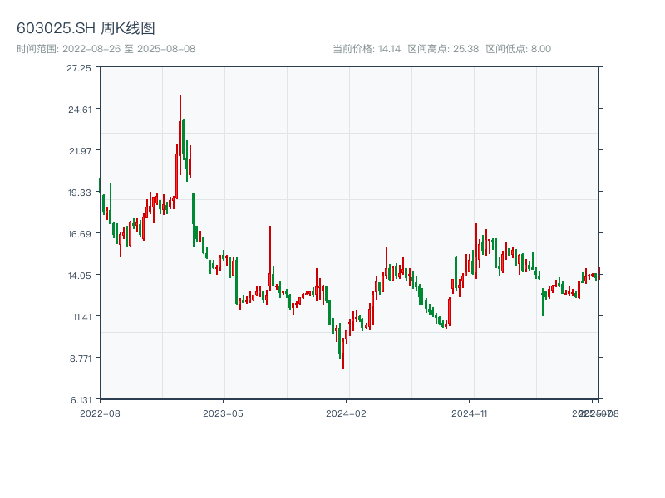665x498 pixels.
Task: Click the 2022-08 x-axis date label
Action: (x=100, y=413)
